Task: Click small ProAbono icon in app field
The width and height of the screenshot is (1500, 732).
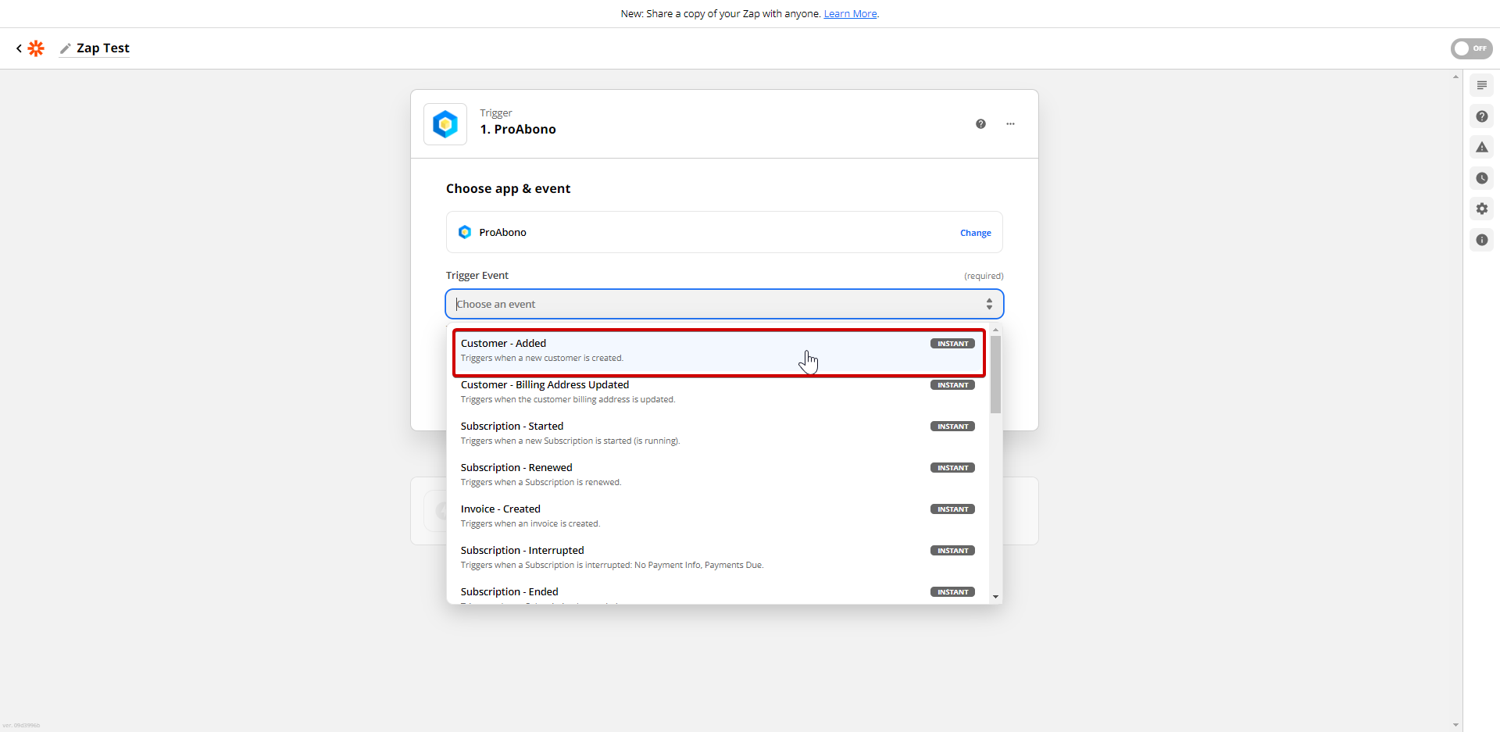Action: (x=465, y=232)
